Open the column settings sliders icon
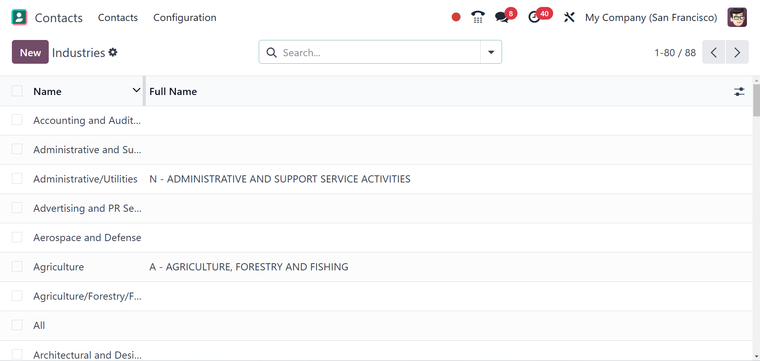Screen dimensions: 760x361 click(x=739, y=92)
